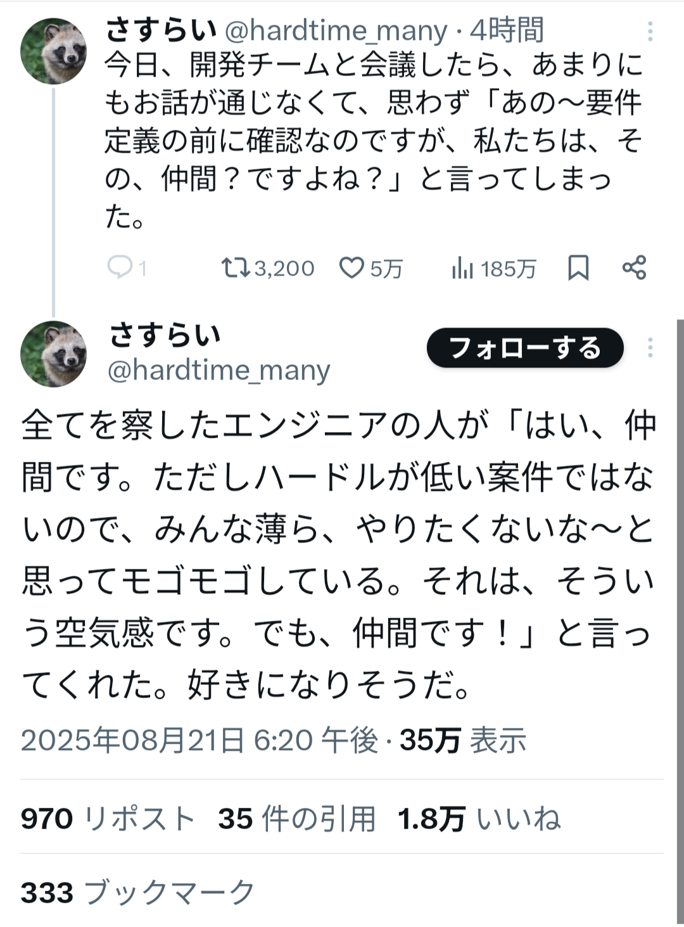684x927 pixels.
Task: Bookmark the first tweet
Action: click(578, 267)
